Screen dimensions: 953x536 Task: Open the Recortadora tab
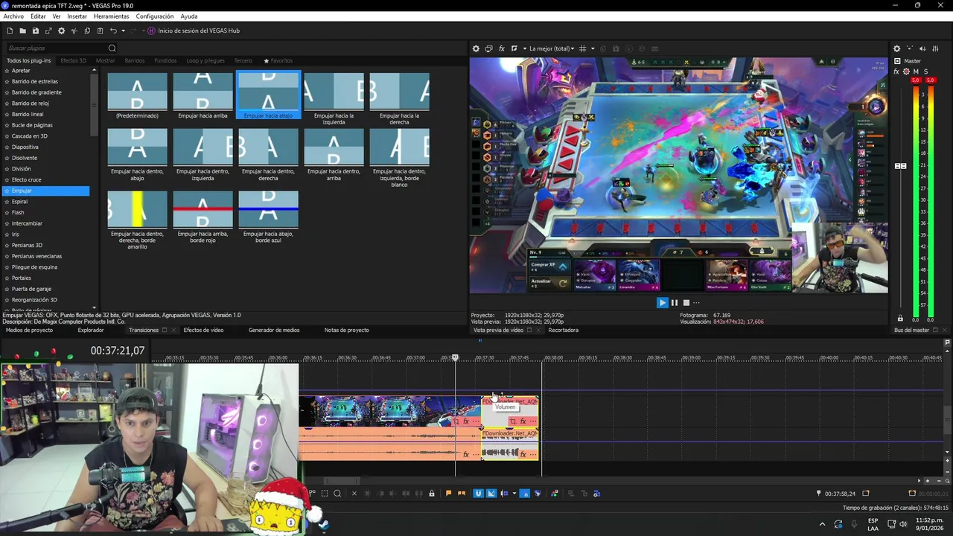(563, 330)
